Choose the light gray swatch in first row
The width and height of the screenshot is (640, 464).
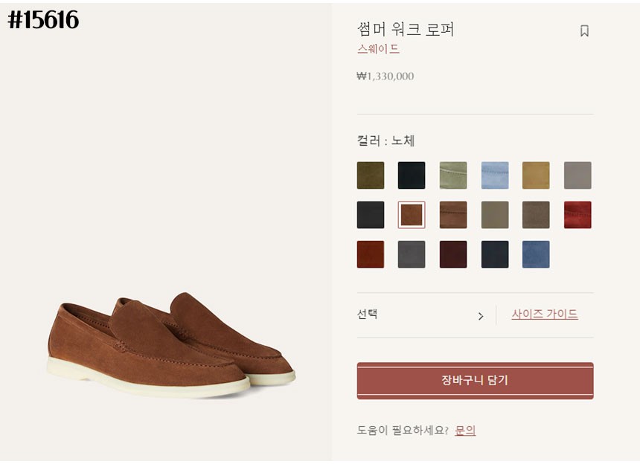tap(577, 175)
